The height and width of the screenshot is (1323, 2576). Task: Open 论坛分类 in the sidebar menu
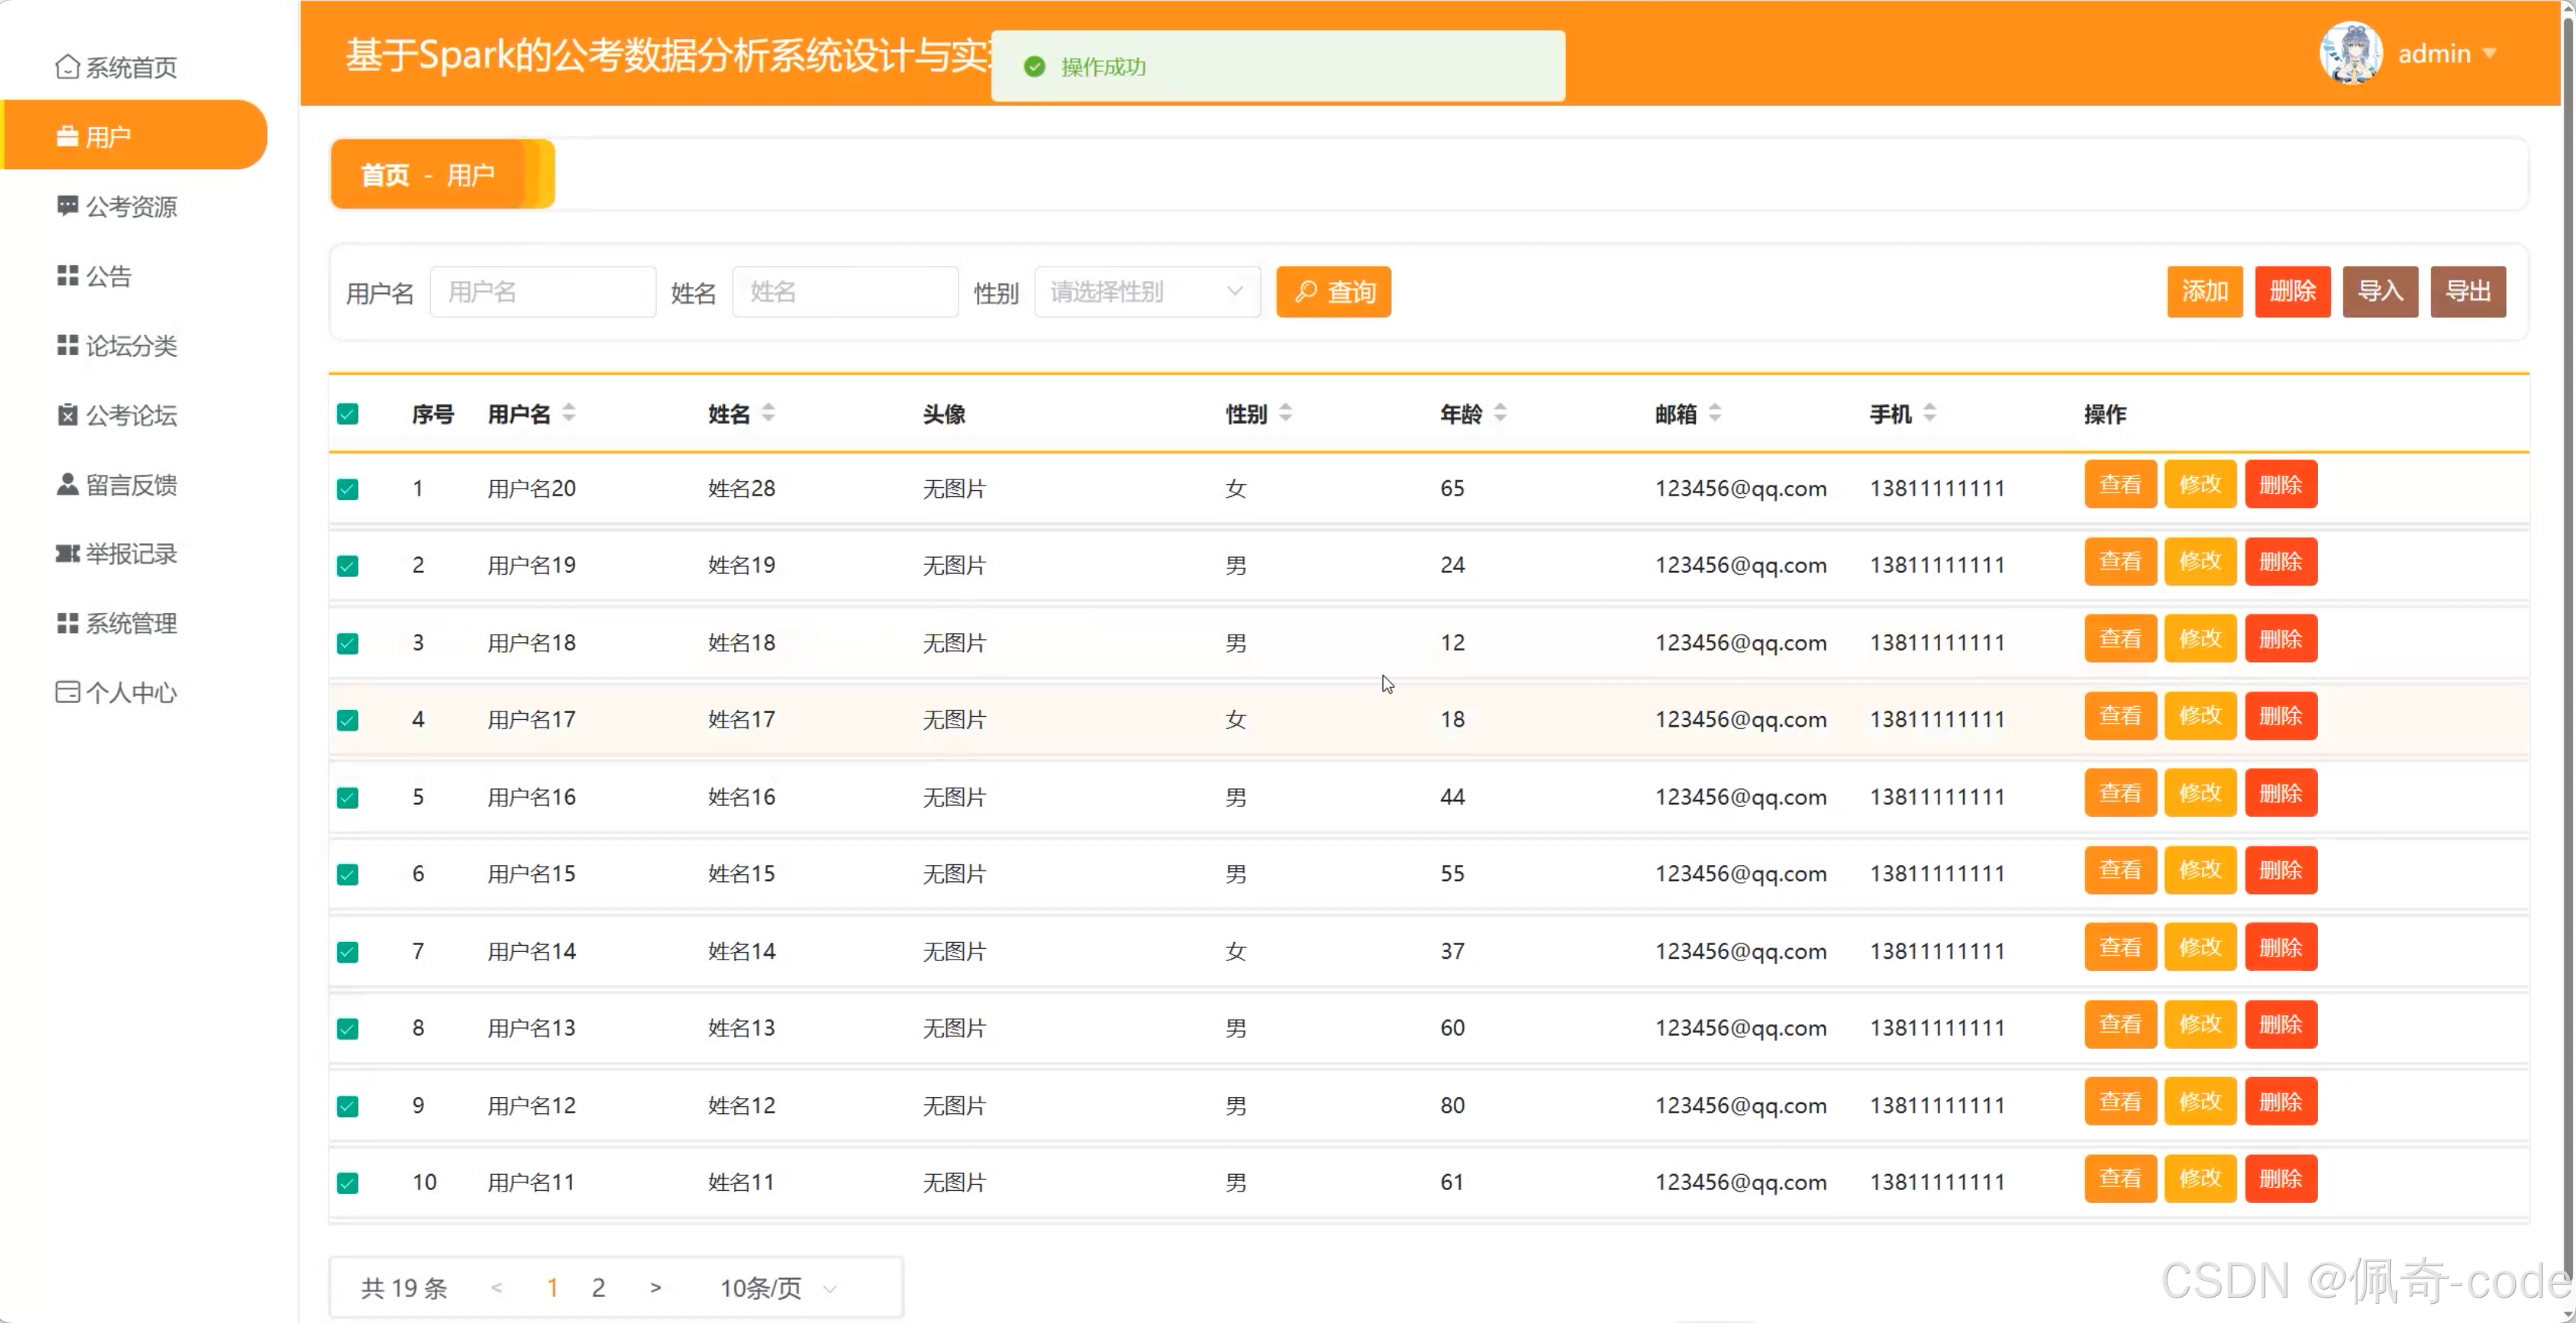pos(131,346)
